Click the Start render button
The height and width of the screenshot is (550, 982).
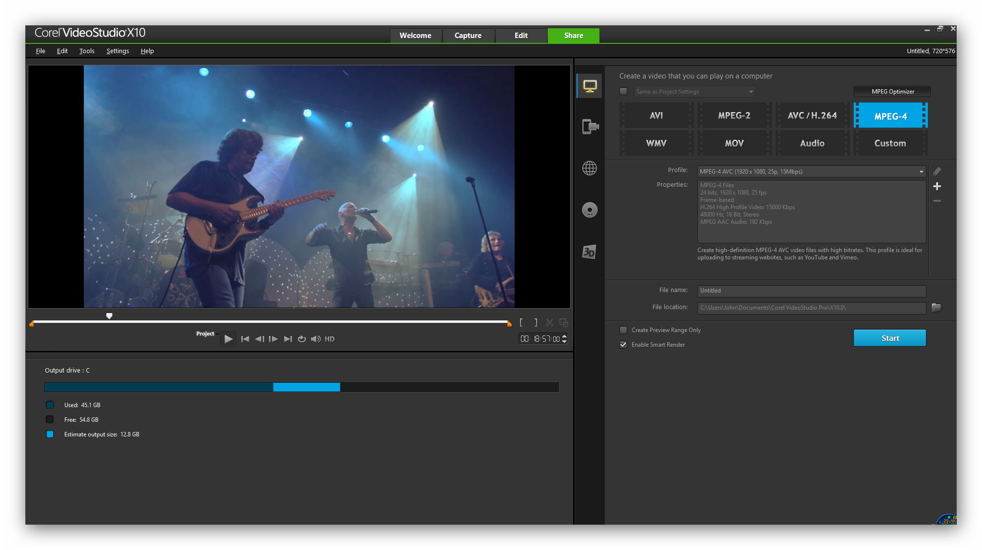click(x=889, y=338)
